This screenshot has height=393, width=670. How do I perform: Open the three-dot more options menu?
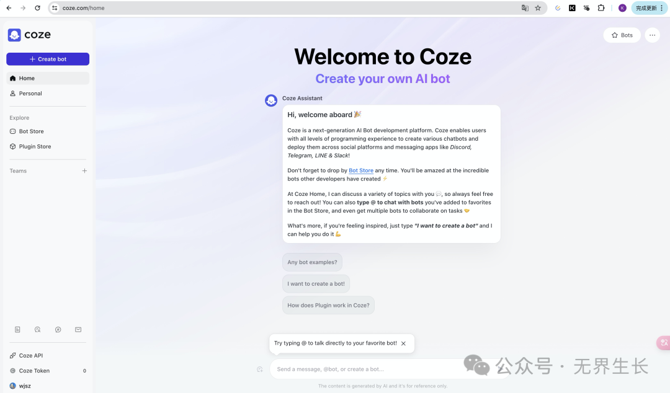tap(652, 35)
